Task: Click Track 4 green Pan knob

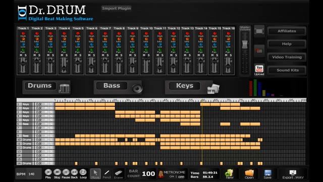Action: pos(64,50)
